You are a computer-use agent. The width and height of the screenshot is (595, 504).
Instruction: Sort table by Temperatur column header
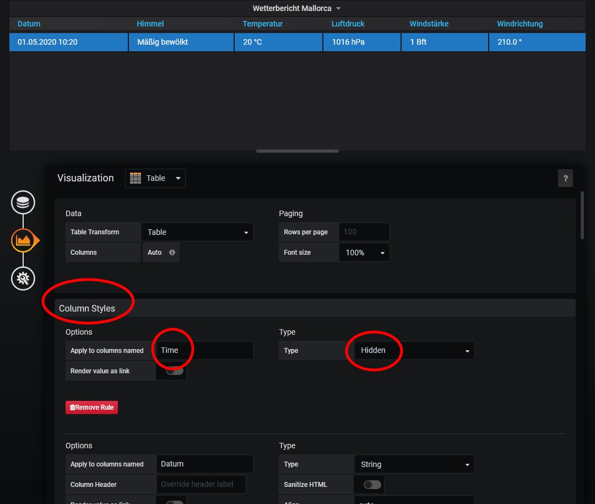pyautogui.click(x=263, y=24)
